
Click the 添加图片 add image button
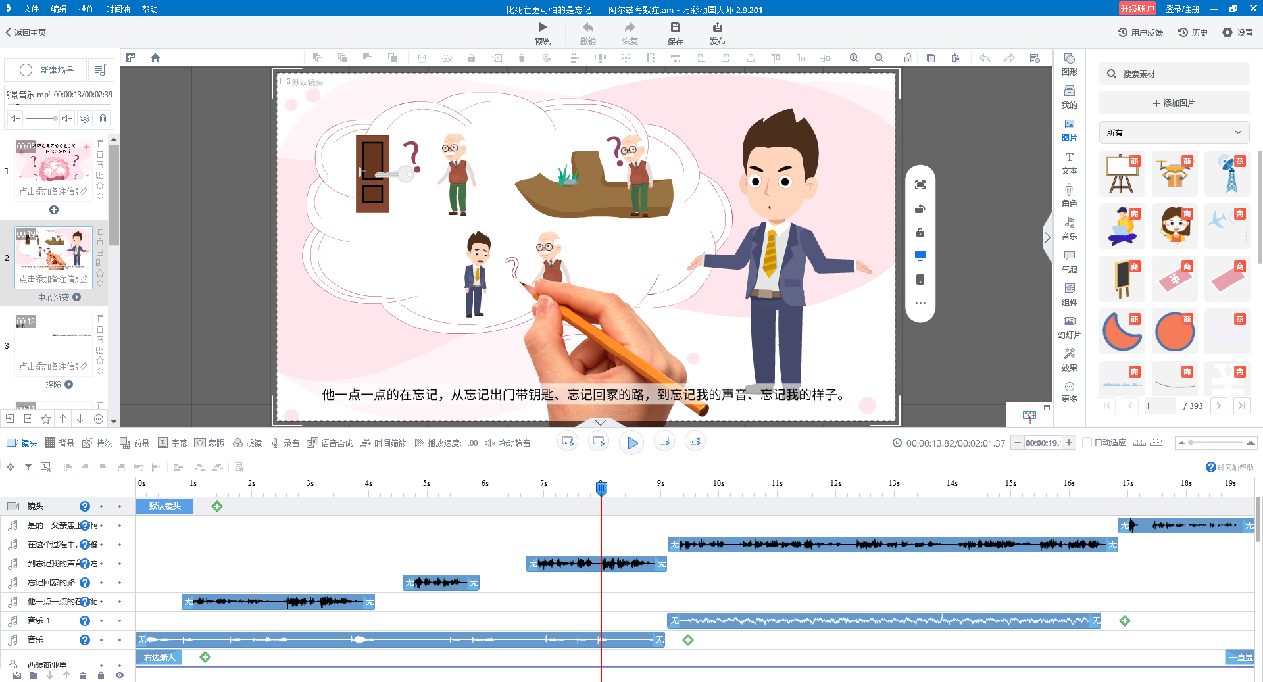pyautogui.click(x=1174, y=103)
